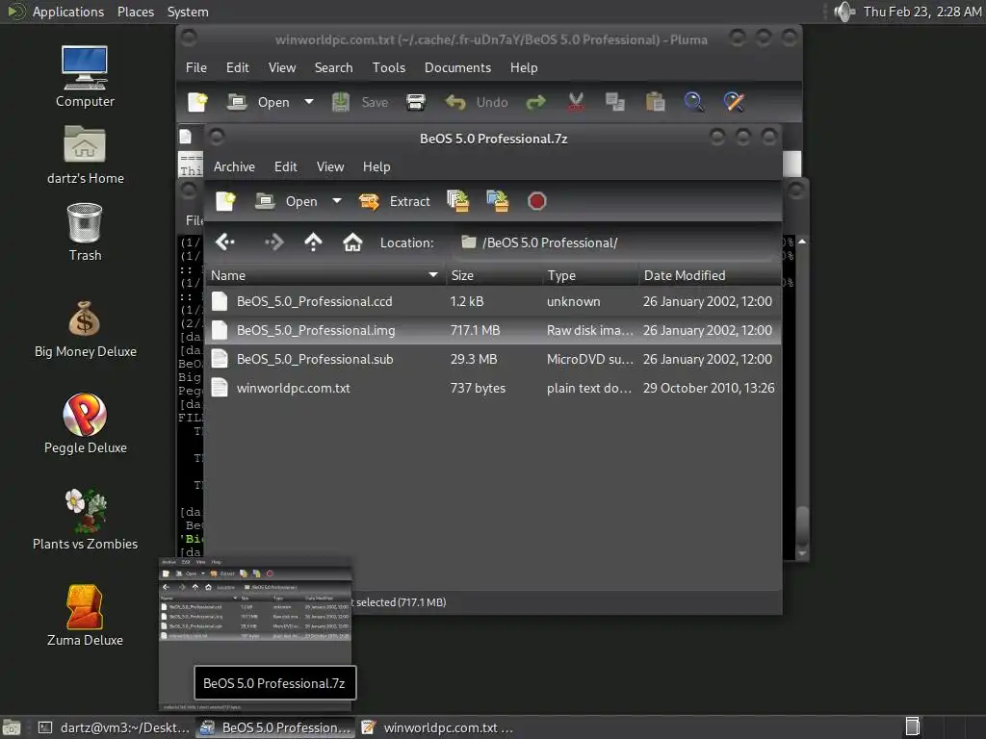Open an archive with the Open button
Viewport: 986px width, 739px height.
[287, 201]
